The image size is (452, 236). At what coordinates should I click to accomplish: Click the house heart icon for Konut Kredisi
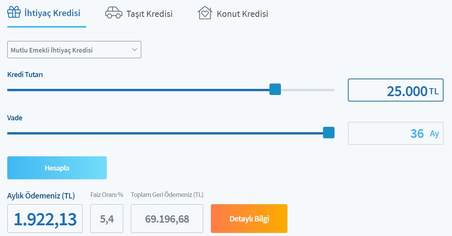coord(205,13)
